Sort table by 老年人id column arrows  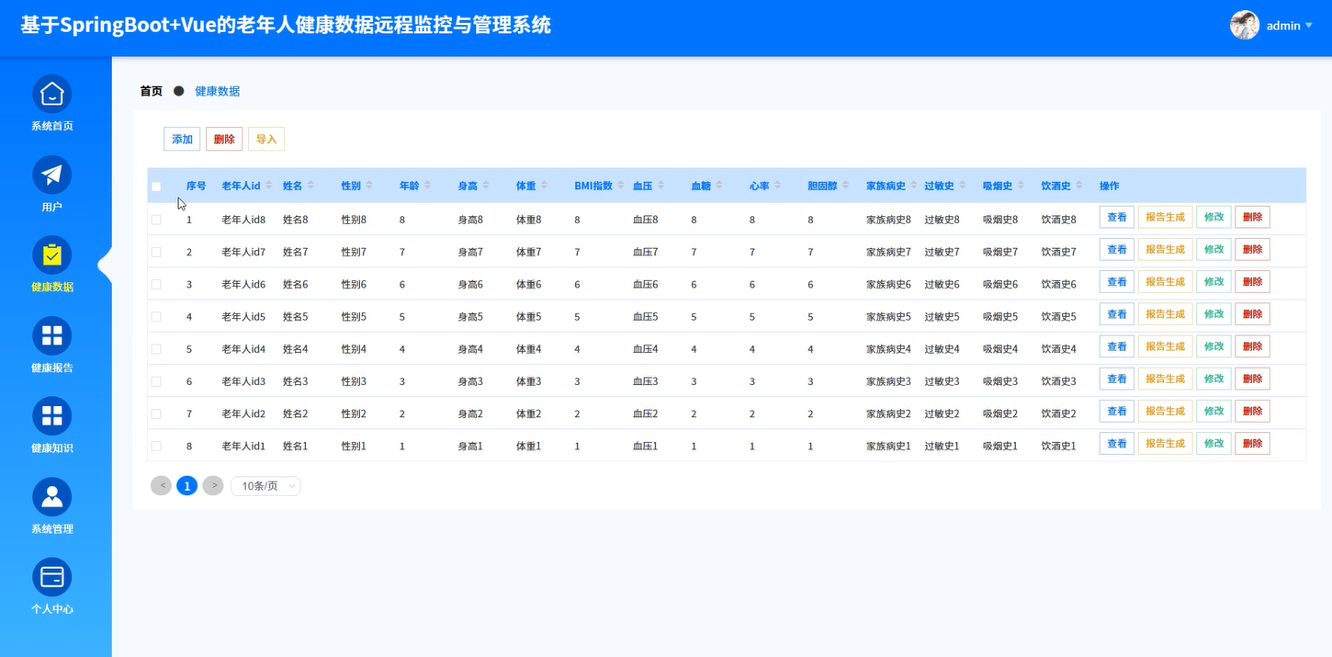(x=269, y=186)
